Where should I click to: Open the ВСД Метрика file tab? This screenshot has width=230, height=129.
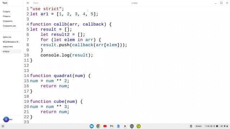coord(11,42)
